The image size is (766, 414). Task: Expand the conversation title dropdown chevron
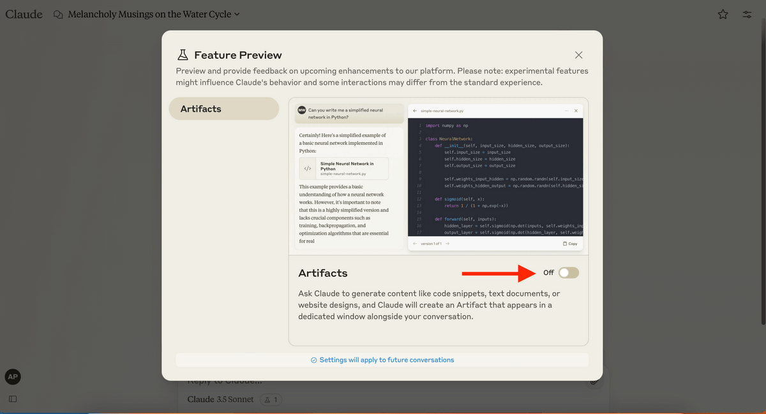(x=237, y=14)
